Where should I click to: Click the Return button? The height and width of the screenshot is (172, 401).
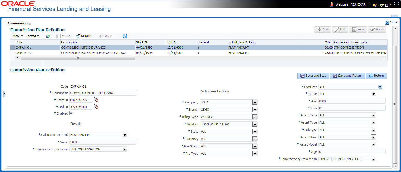coord(376,76)
